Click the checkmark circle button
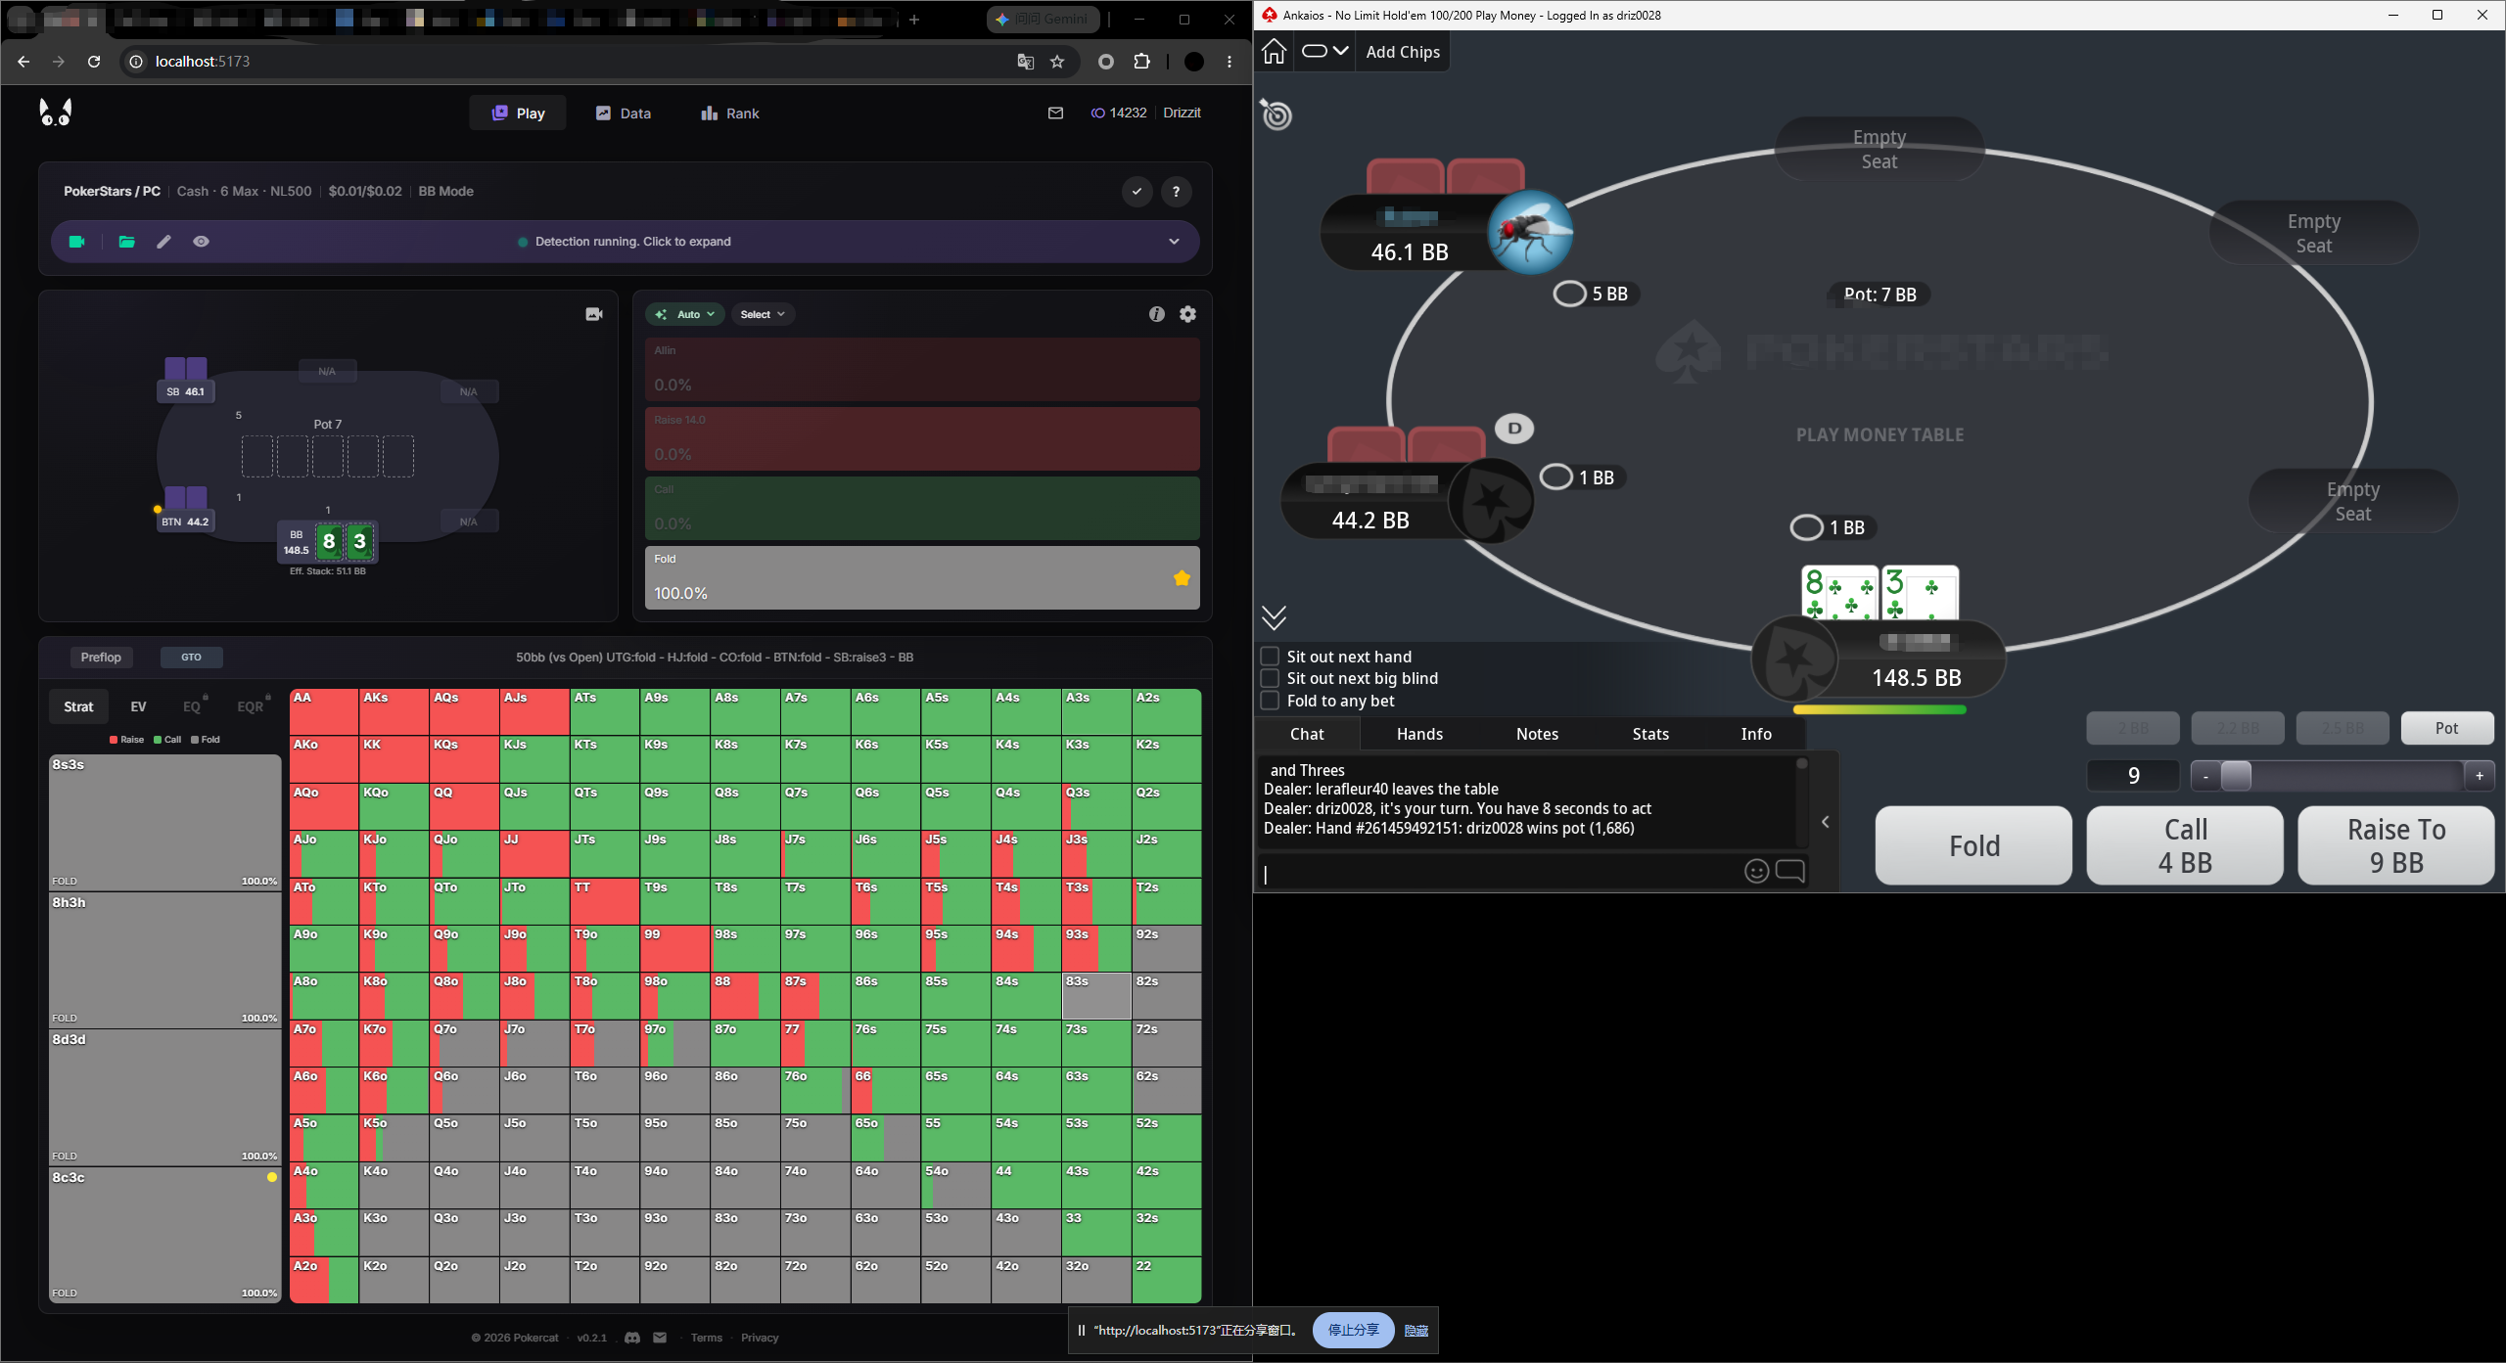The image size is (2506, 1363). 1137,191
